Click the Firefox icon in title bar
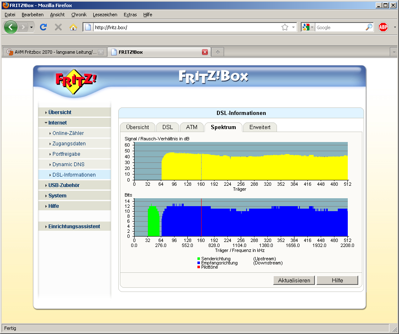Screen dimensions: 399x334 click(x=5, y=5)
